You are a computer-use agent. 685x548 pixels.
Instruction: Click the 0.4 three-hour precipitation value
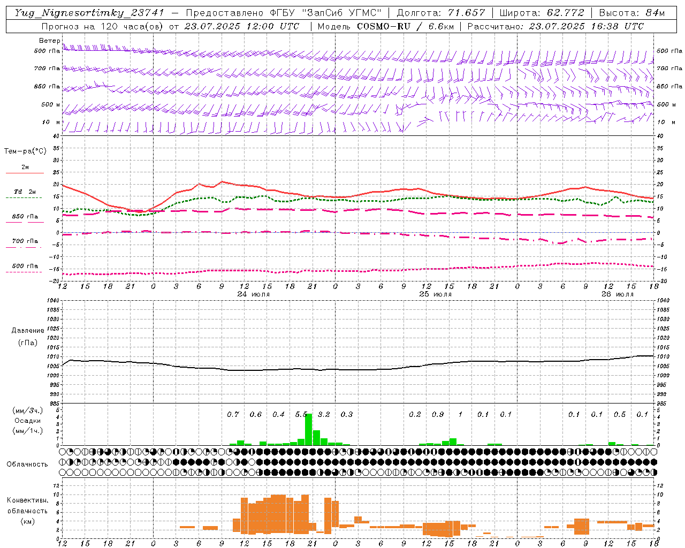278,414
